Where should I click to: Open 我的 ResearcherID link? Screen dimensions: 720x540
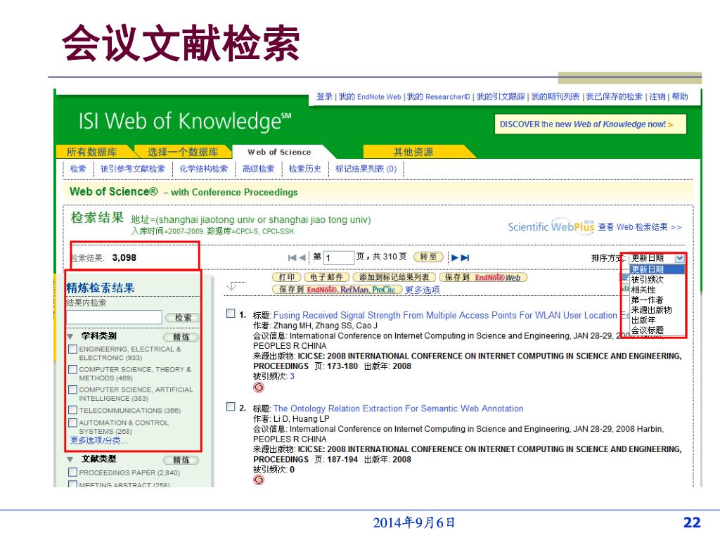(439, 96)
